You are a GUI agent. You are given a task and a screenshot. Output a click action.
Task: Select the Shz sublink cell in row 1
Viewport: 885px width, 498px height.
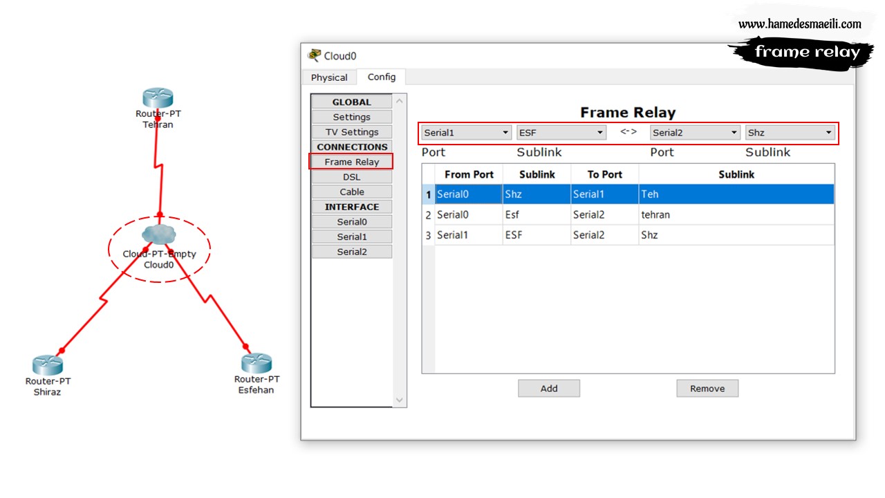click(537, 194)
